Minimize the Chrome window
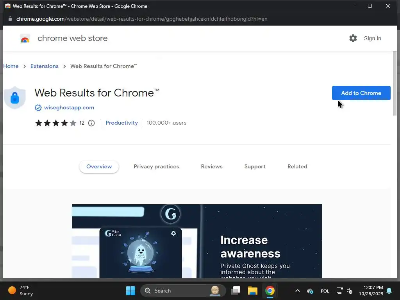The image size is (400, 300). coord(352,6)
